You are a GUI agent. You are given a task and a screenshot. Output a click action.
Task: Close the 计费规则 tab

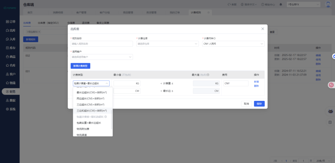(208, 12)
